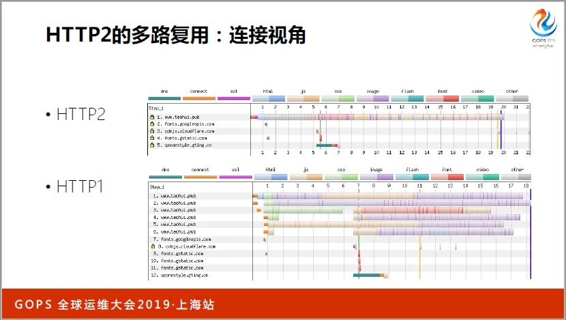This screenshot has height=320, width=566.
Task: Pick html color bar in HTTP1 legend
Action: coord(271,177)
